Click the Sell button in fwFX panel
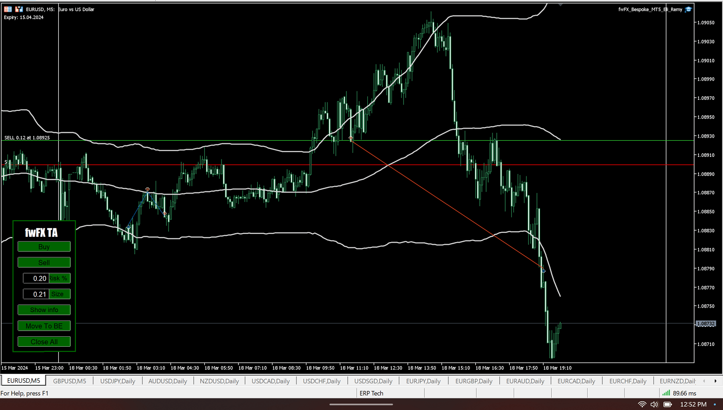This screenshot has height=410, width=723. point(44,262)
